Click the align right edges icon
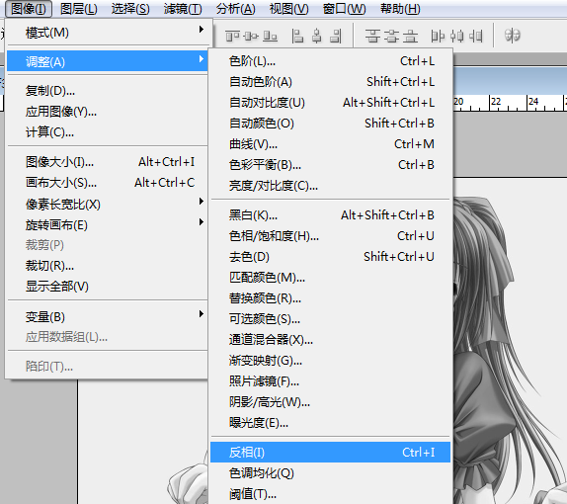The image size is (567, 504). (x=336, y=37)
